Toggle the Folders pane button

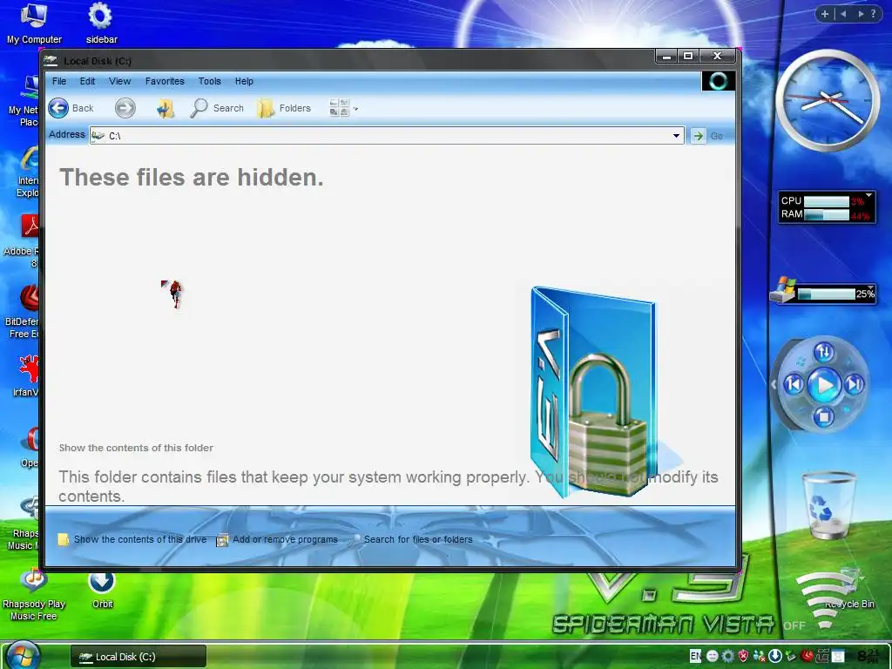pos(284,108)
